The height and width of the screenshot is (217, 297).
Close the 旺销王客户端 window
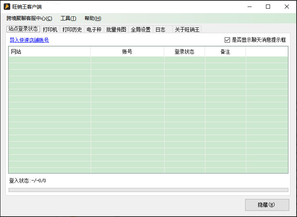[286, 7]
